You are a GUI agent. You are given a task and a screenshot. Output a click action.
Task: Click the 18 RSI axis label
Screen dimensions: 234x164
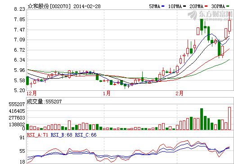coord(22,162)
